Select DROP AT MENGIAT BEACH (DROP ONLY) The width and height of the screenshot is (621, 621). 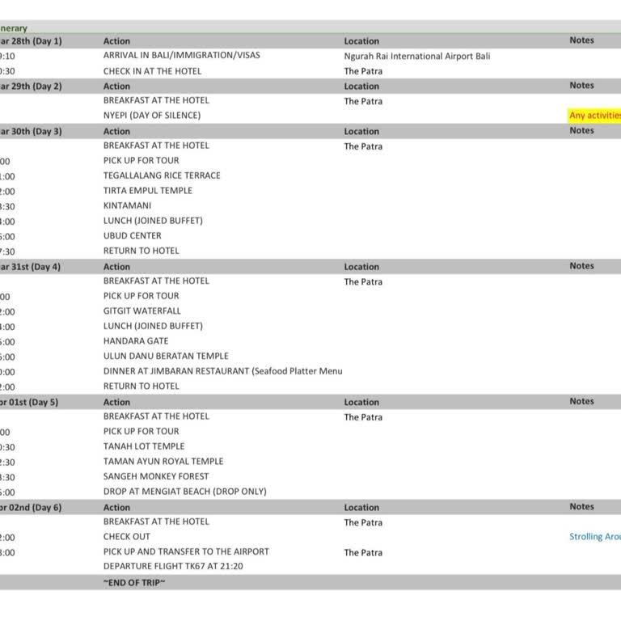tap(184, 492)
